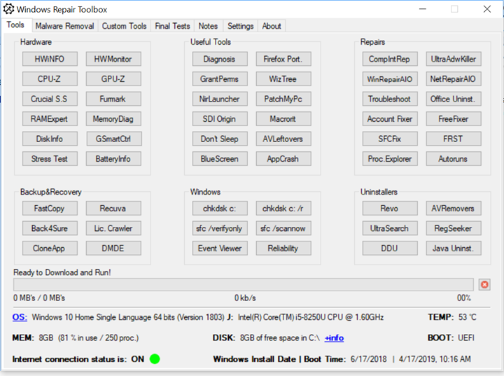504x376 pixels.
Task: Start CPU-Z
Action: (x=50, y=79)
